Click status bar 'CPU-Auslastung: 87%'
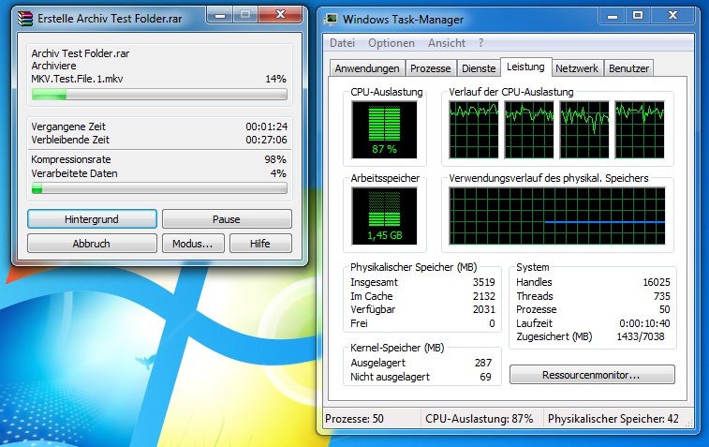Viewport: 709px width, 447px height. point(480,419)
